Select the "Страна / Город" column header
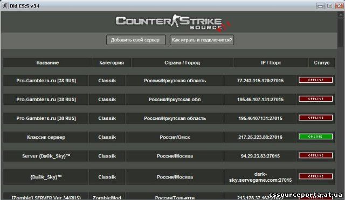The width and height of the screenshot is (345, 200). tap(182, 62)
